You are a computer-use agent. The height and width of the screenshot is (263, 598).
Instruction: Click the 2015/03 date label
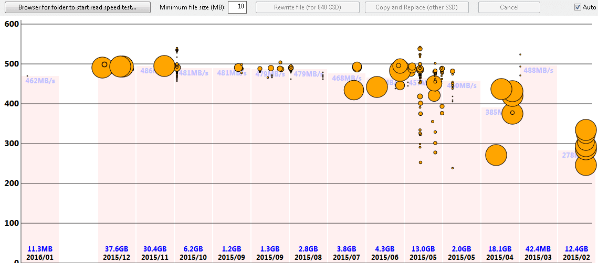[x=538, y=257]
